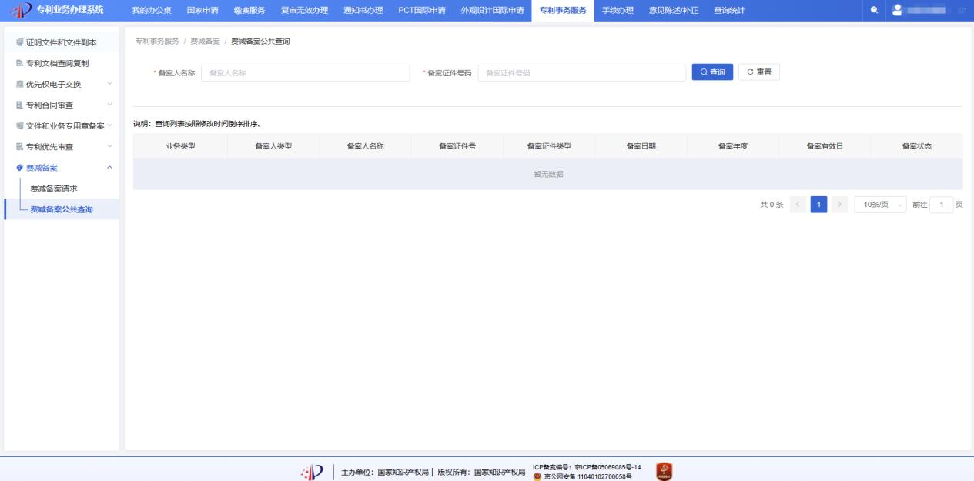Open the 10条/页 page size dropdown
This screenshot has width=974, height=481.
880,204
